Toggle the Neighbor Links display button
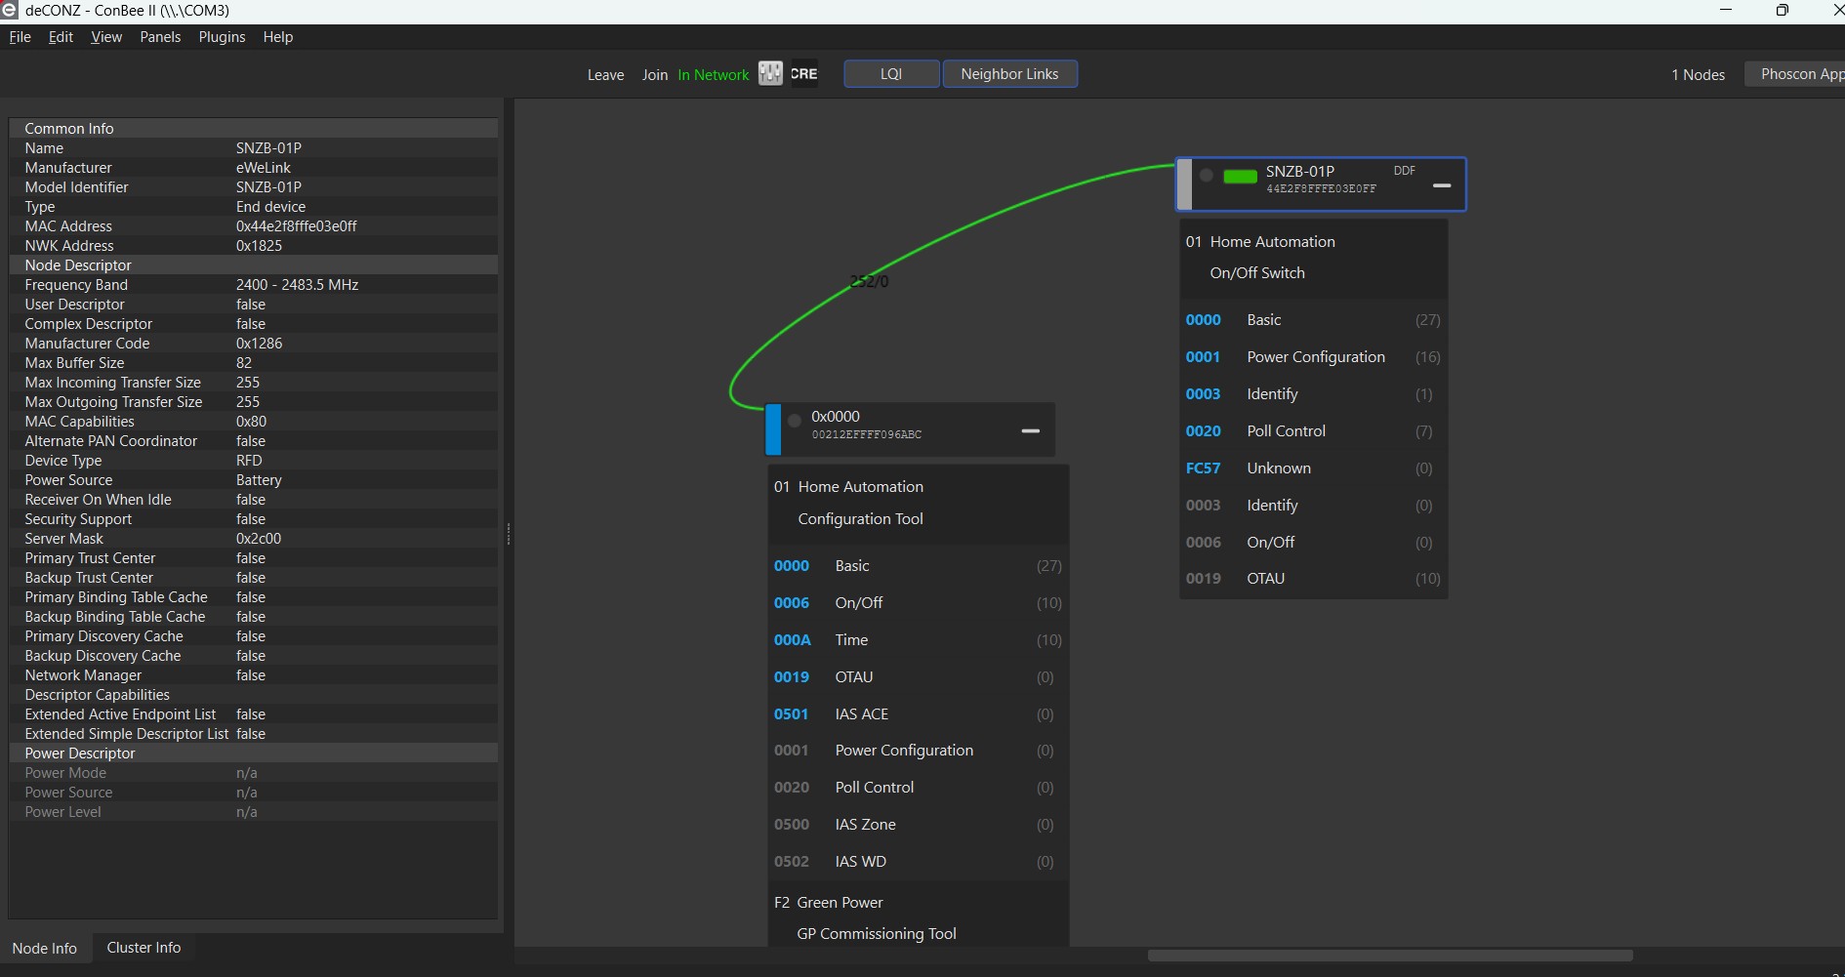The width and height of the screenshot is (1845, 977). coord(1009,74)
